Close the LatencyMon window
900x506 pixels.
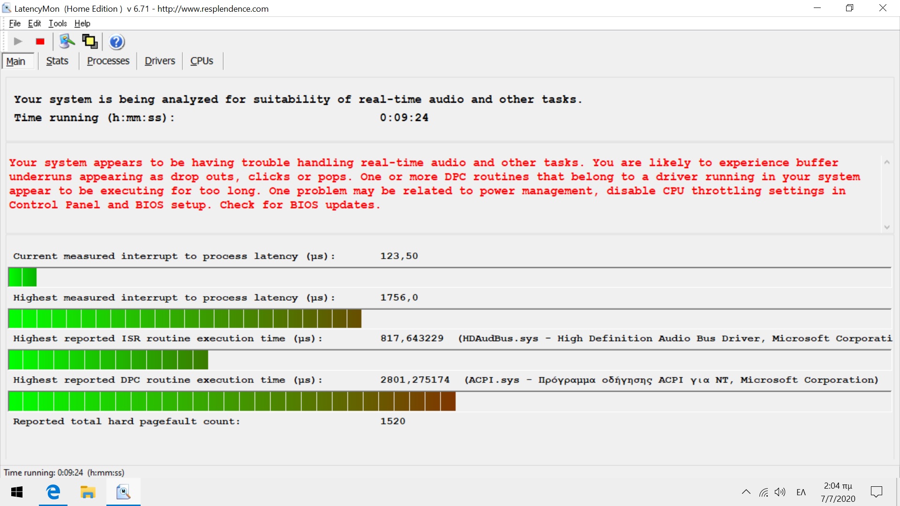click(883, 8)
